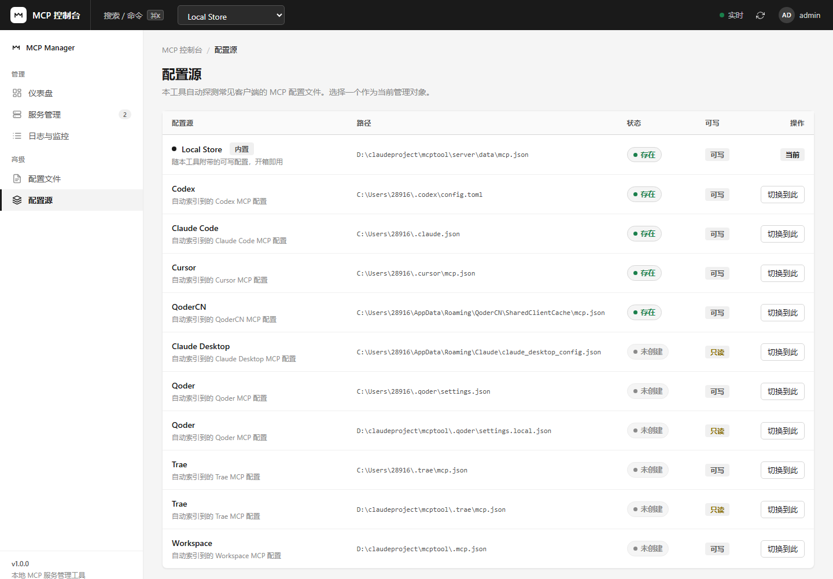Click the badge 2 next to 服务管理

tap(125, 115)
